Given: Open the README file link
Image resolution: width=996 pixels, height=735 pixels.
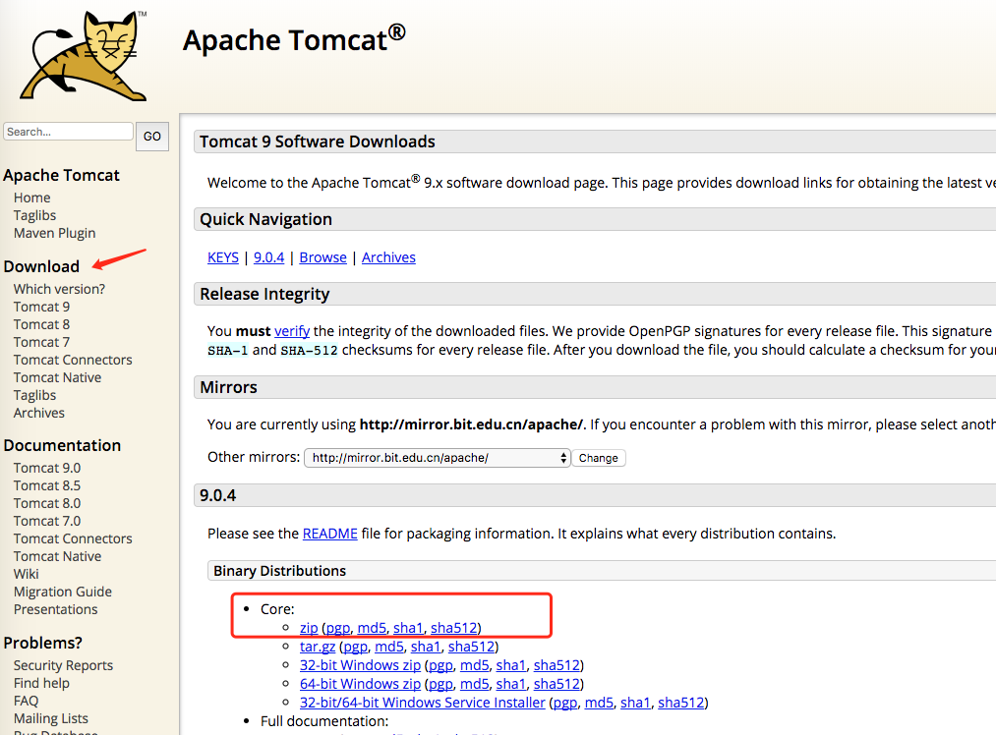Looking at the screenshot, I should (329, 534).
